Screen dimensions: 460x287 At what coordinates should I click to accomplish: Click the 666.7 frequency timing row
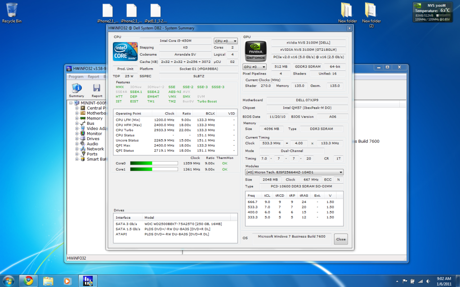294,202
